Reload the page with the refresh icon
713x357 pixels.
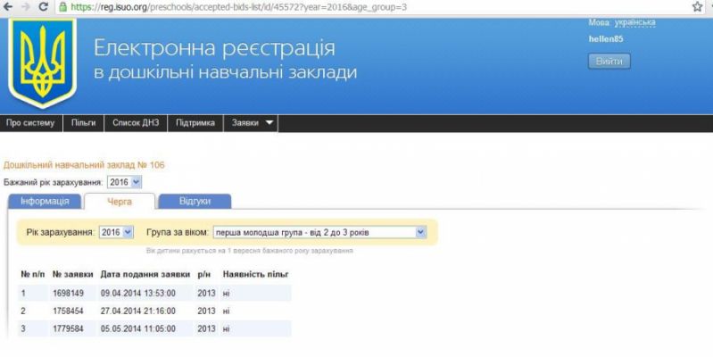coord(42,6)
